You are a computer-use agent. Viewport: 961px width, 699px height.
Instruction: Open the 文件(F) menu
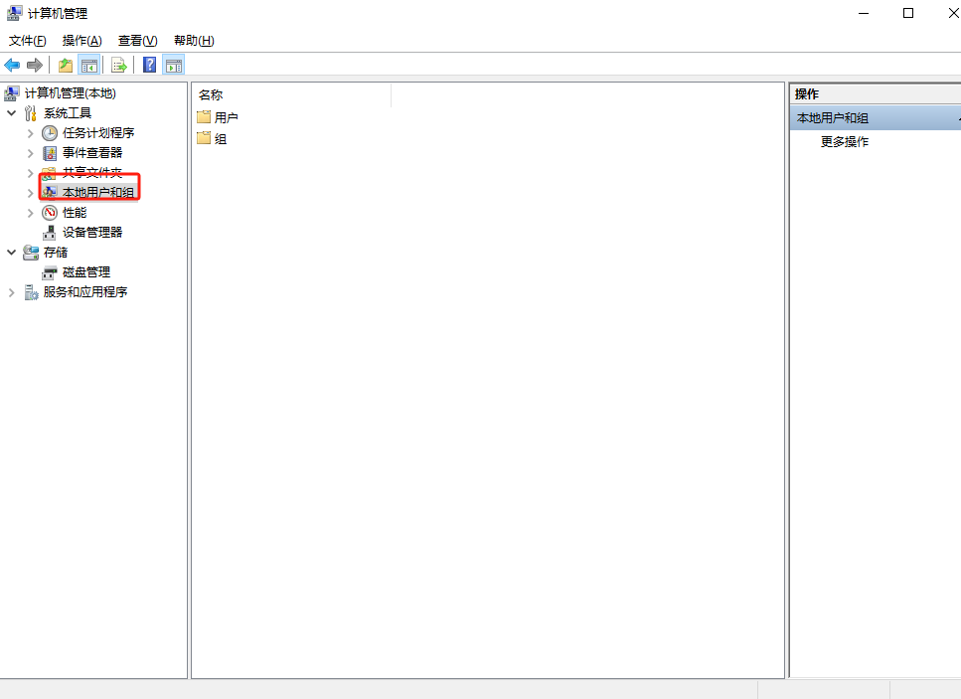pos(28,41)
